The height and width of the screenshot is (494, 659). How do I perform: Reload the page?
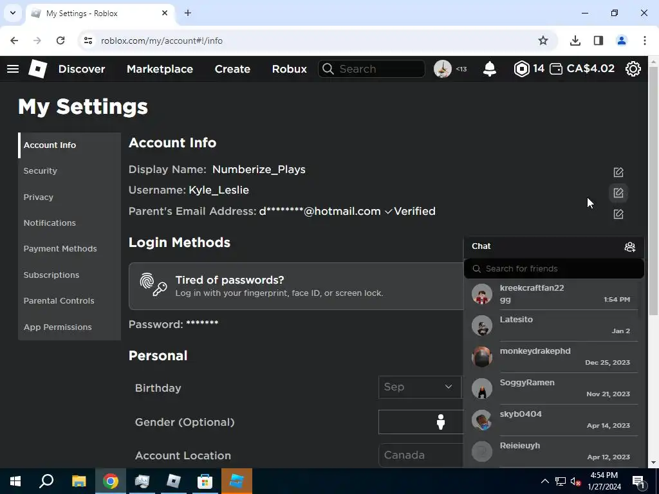[x=60, y=41]
